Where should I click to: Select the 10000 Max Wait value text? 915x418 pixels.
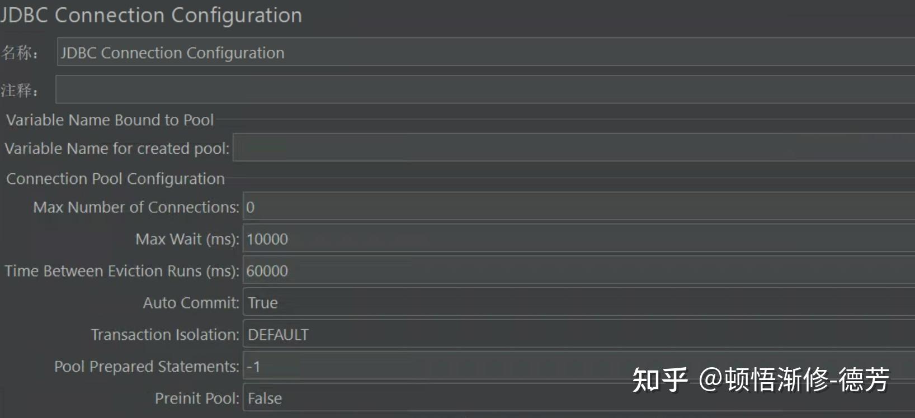(267, 239)
